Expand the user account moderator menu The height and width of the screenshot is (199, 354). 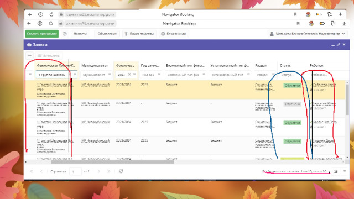(x=308, y=34)
